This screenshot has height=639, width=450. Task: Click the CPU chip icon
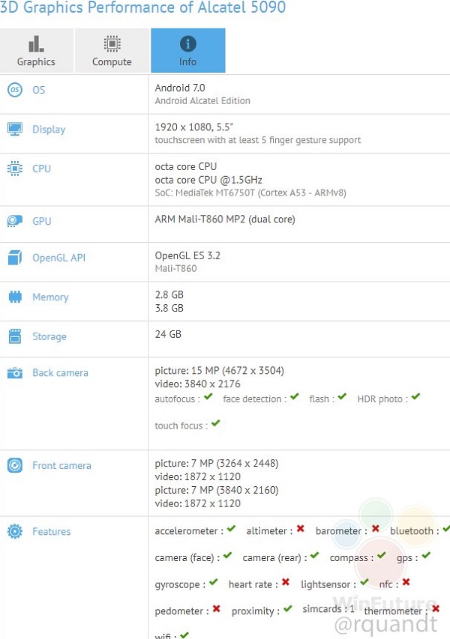14,169
